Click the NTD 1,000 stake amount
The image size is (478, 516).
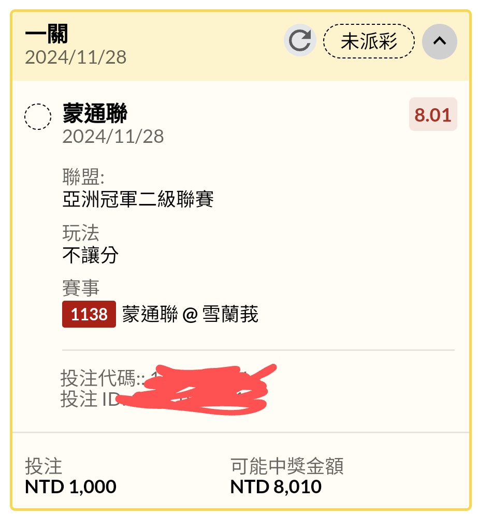point(70,486)
